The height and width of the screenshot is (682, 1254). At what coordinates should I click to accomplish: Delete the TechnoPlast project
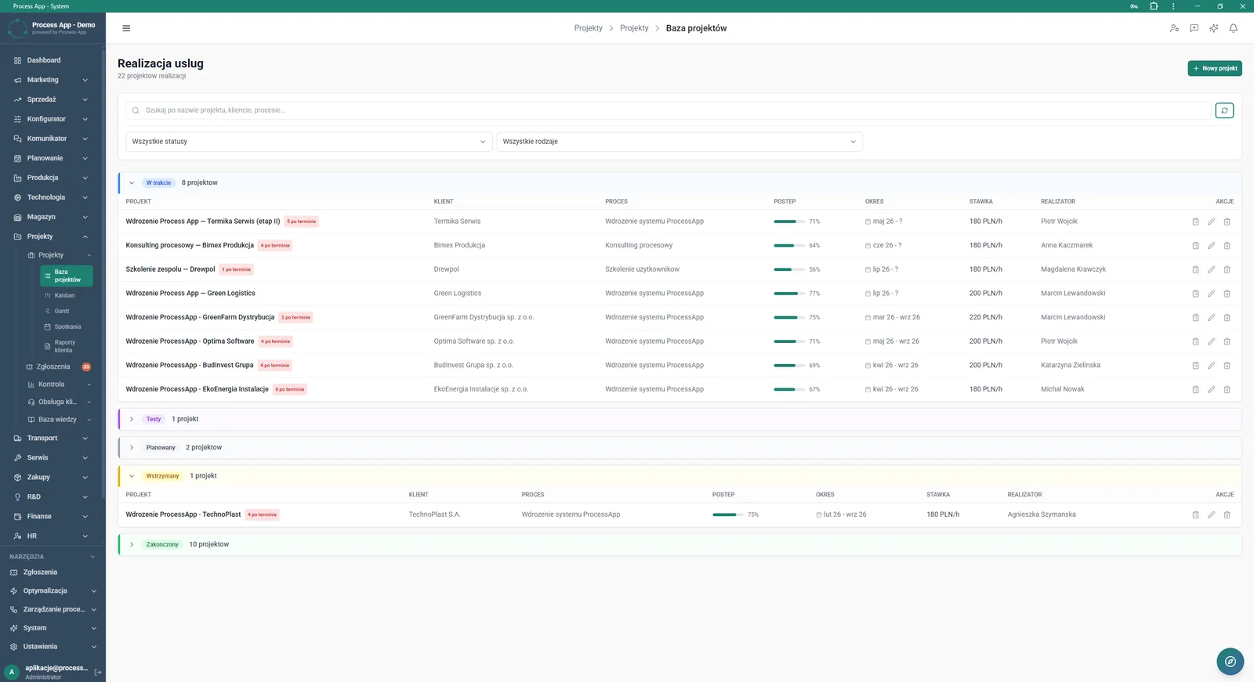(1227, 515)
